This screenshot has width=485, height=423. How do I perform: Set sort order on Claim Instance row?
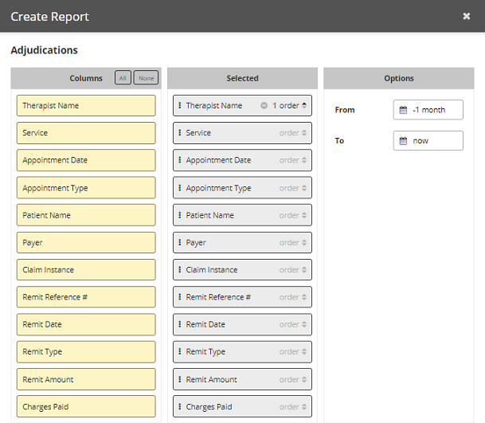pos(292,269)
